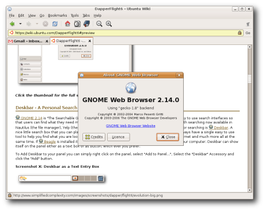This screenshot has width=265, height=211.
Task: Open the Tools menu
Action: [x=74, y=16]
